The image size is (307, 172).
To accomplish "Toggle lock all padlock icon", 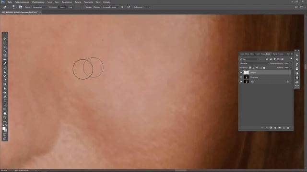I will 264,68.
